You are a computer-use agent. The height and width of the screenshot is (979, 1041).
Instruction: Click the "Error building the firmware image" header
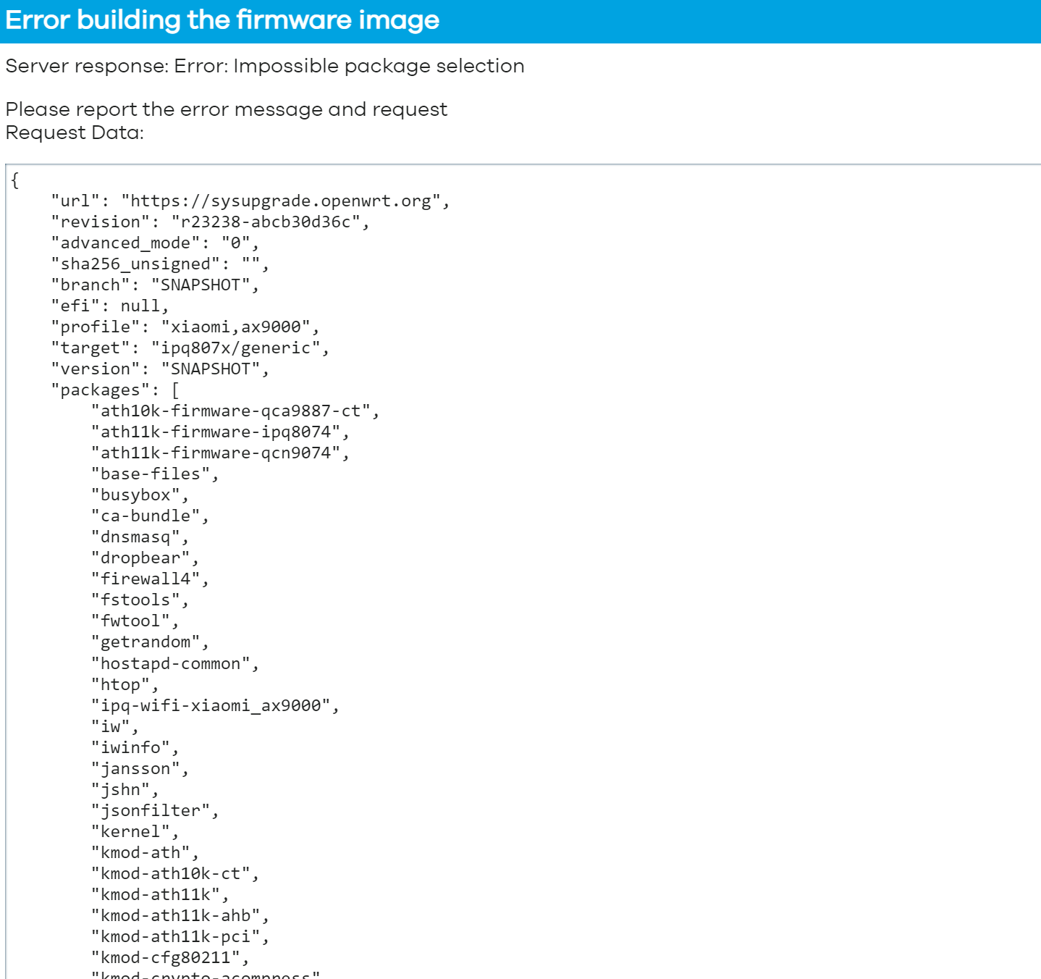222,20
